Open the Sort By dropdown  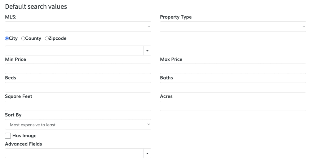pos(78,124)
